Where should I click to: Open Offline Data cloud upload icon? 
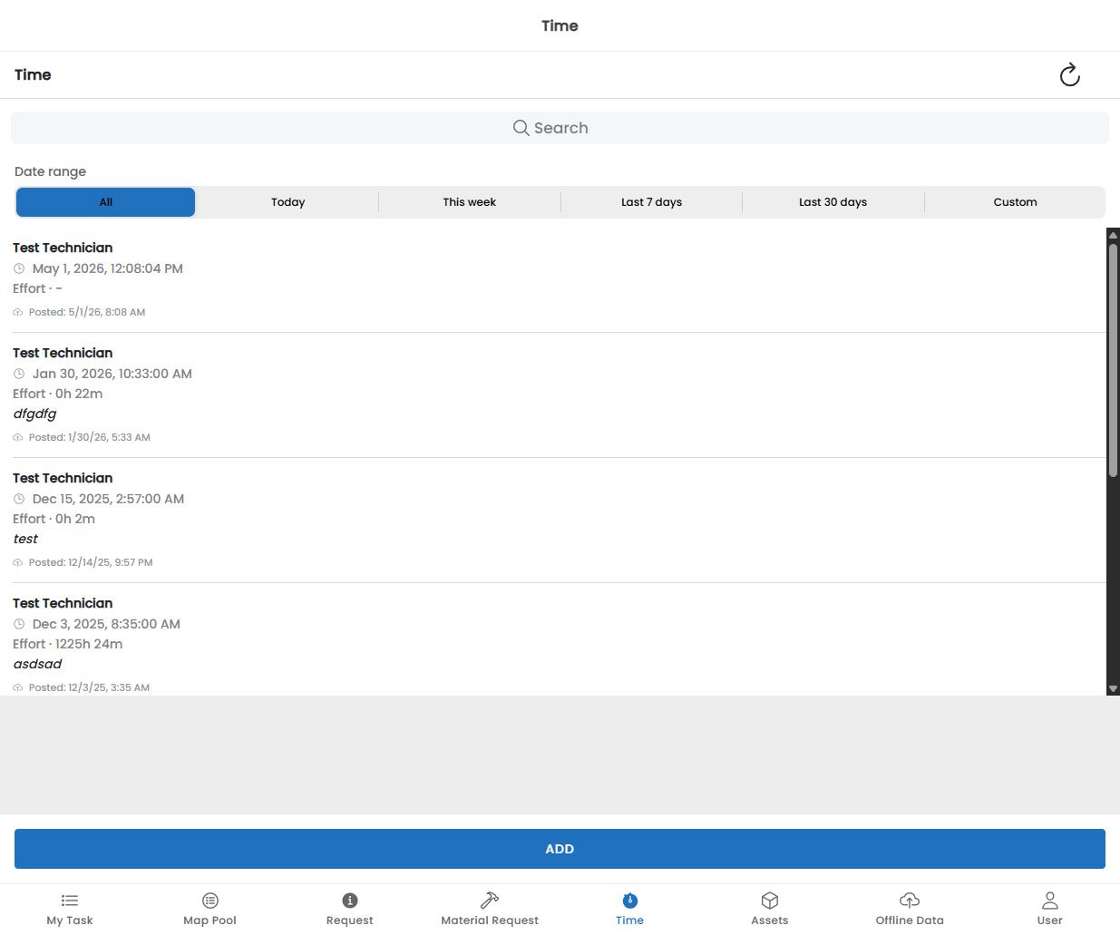click(910, 901)
